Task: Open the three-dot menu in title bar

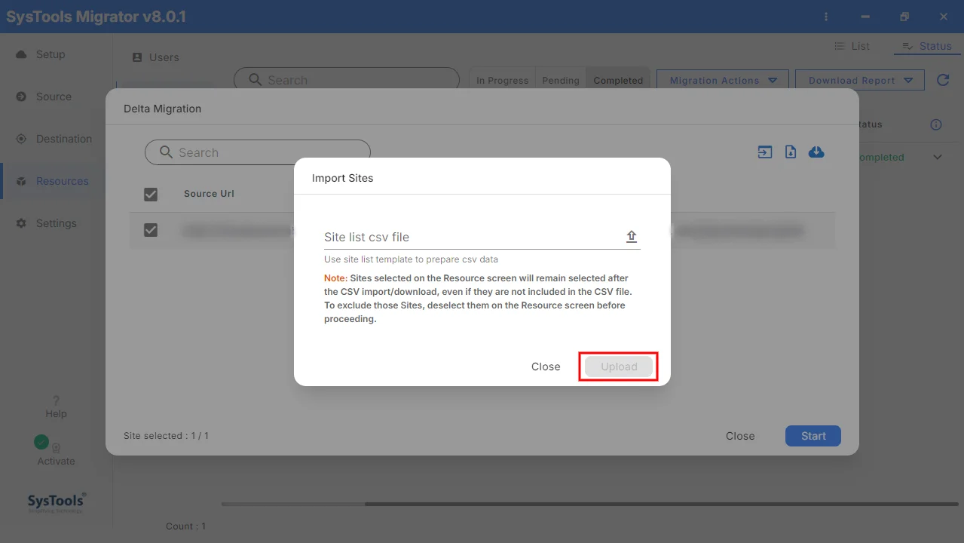Action: [827, 17]
